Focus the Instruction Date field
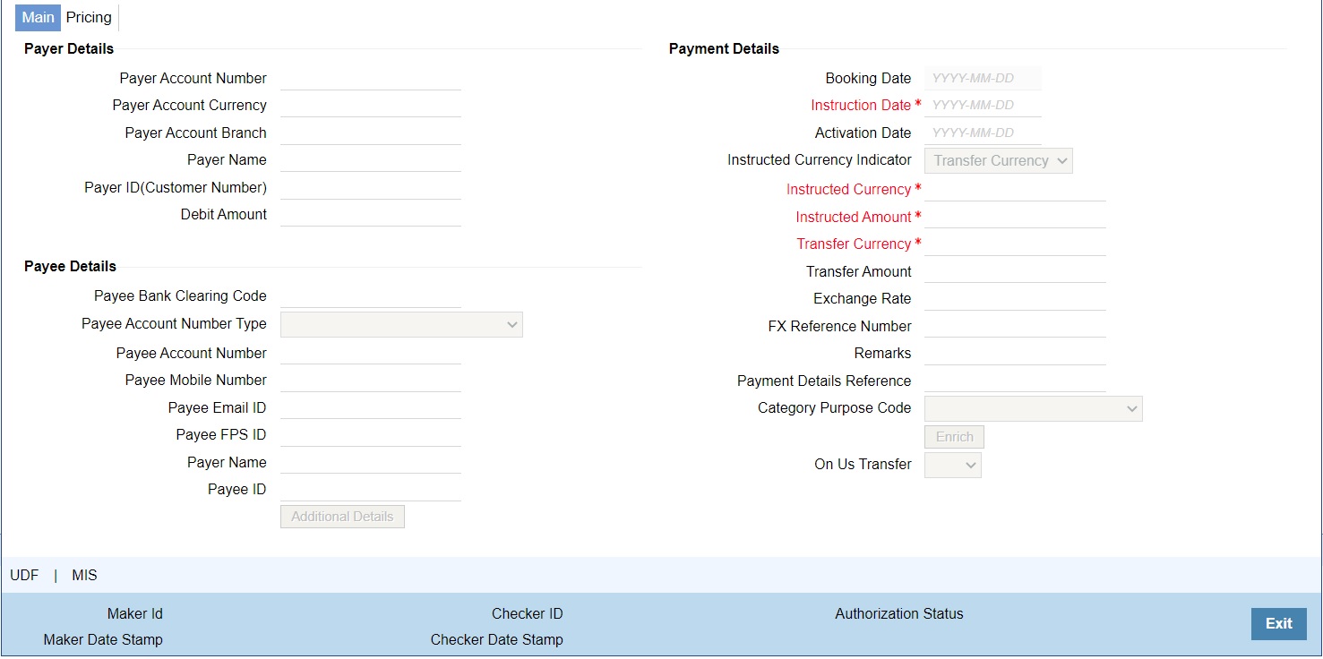The image size is (1323, 659). [983, 106]
